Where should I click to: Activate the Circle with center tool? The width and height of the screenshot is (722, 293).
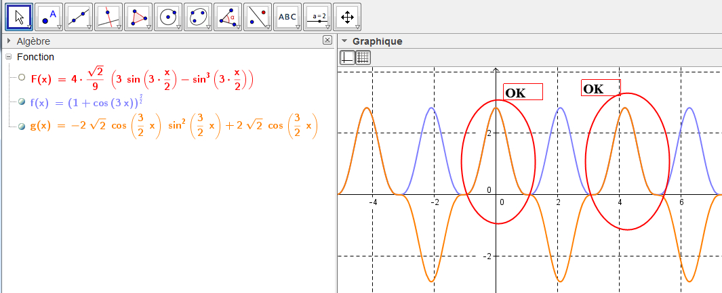[x=168, y=17]
